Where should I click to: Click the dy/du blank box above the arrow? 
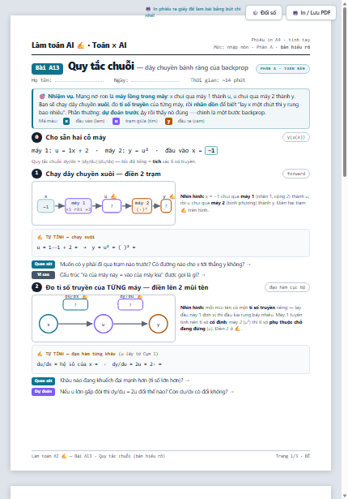tap(130, 304)
